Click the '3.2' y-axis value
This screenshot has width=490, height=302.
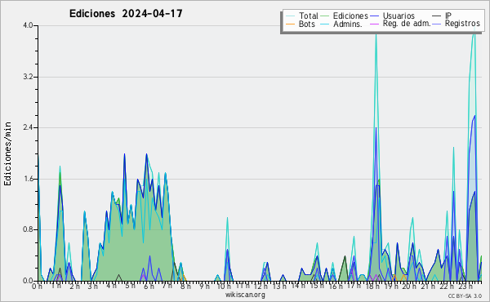tap(28, 77)
